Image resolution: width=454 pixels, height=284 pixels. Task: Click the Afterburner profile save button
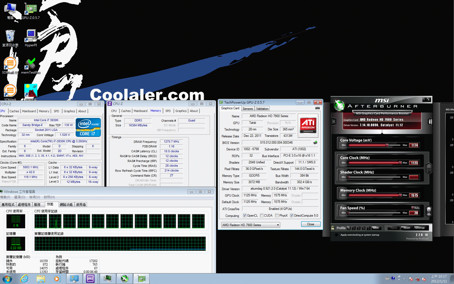pyautogui.click(x=376, y=228)
